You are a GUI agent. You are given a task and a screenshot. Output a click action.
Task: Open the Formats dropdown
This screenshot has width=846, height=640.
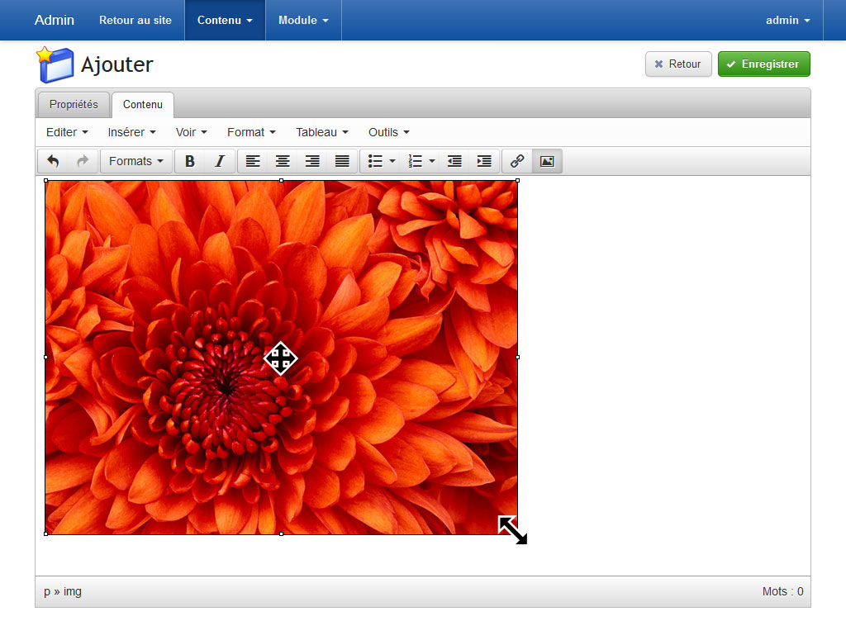(136, 161)
